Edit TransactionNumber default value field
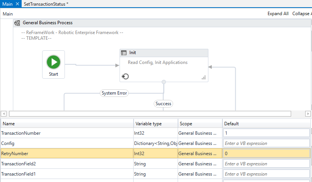 pyautogui.click(x=266, y=133)
